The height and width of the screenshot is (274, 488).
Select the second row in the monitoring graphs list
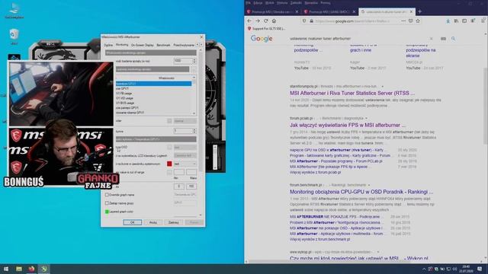(x=153, y=88)
